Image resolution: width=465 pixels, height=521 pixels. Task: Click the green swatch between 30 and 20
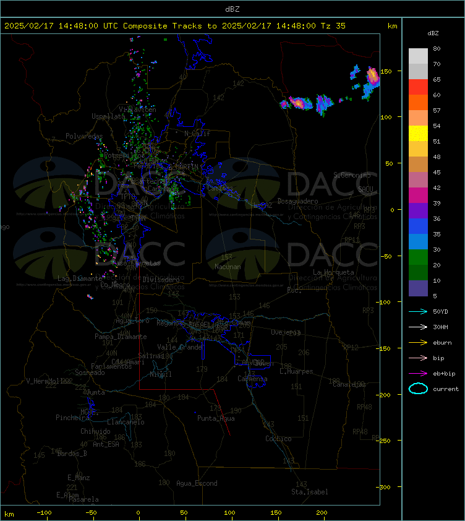(x=418, y=257)
